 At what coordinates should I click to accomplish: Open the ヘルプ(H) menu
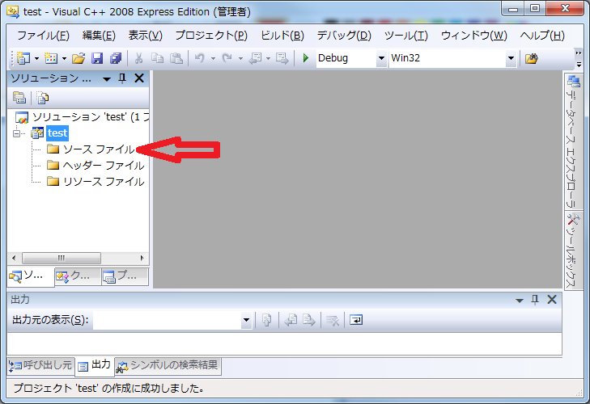542,36
